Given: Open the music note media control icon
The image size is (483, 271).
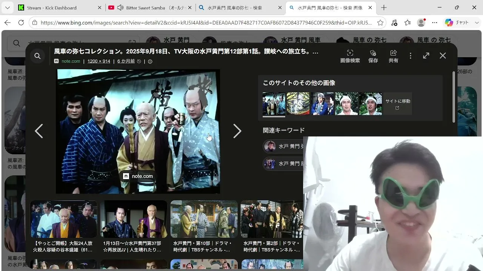Looking at the screenshot, I should [394, 23].
